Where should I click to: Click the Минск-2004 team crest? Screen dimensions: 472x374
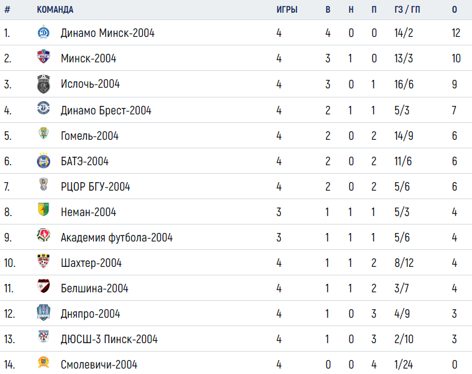pos(44,57)
